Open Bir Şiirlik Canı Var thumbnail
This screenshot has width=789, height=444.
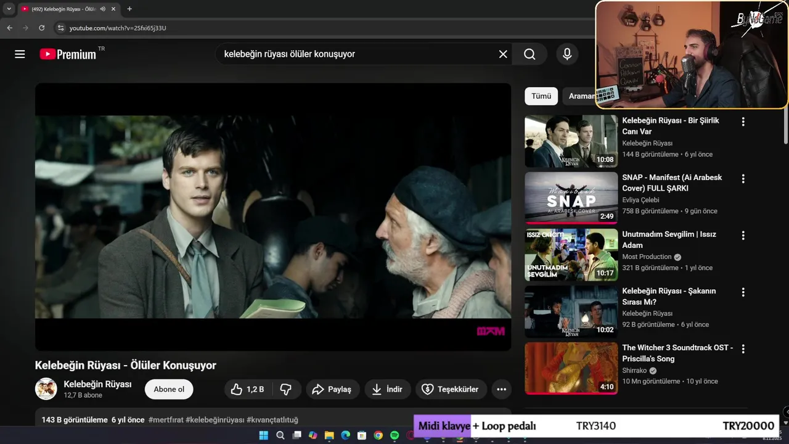pos(571,141)
